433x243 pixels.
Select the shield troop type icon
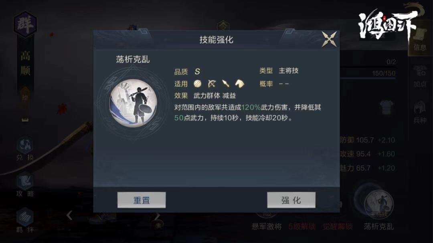click(198, 84)
